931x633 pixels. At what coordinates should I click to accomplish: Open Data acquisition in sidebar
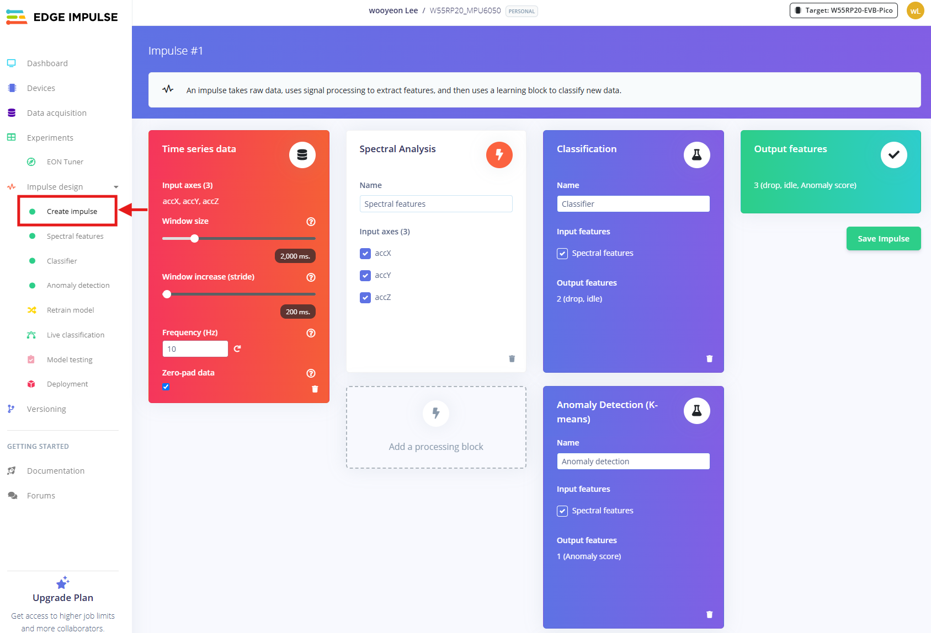pyautogui.click(x=56, y=113)
